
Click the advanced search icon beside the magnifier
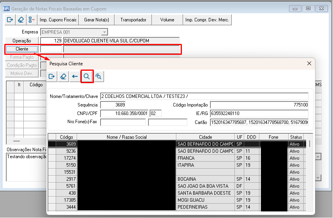(98, 76)
